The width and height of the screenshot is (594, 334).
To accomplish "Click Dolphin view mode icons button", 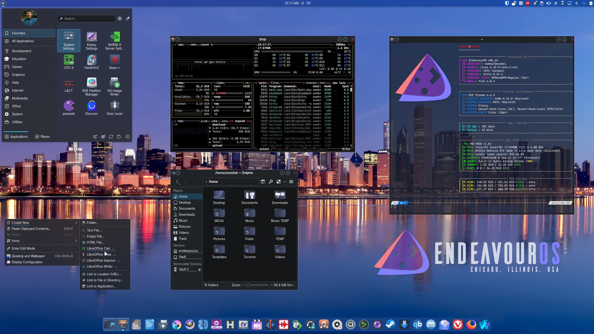I will tap(278, 182).
